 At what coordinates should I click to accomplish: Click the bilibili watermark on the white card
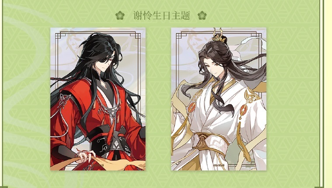coord(219,165)
